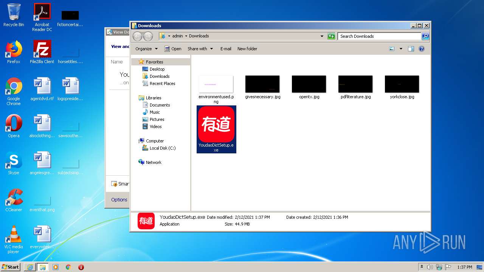Open Skype desktop shortcut
Screen dimensions: 484x272
click(x=14, y=163)
